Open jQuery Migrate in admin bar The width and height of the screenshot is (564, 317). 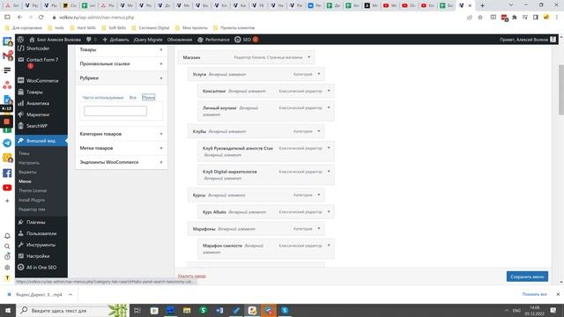(148, 40)
